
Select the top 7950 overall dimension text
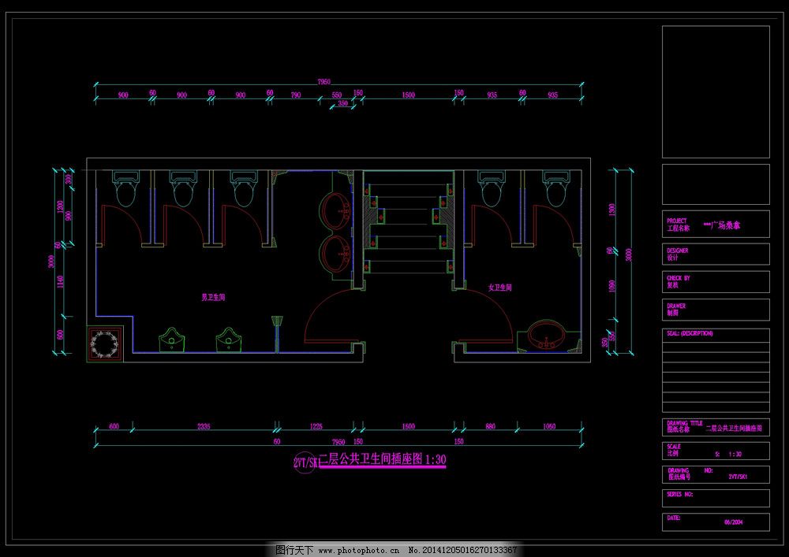(323, 81)
